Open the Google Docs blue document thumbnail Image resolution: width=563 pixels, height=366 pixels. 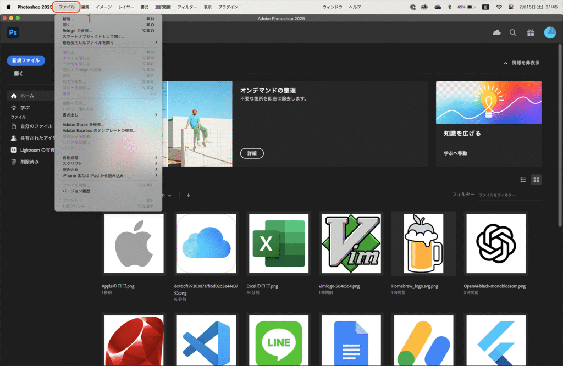tap(351, 340)
